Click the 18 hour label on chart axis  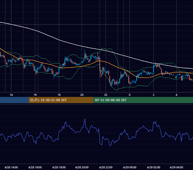(x=59, y=95)
